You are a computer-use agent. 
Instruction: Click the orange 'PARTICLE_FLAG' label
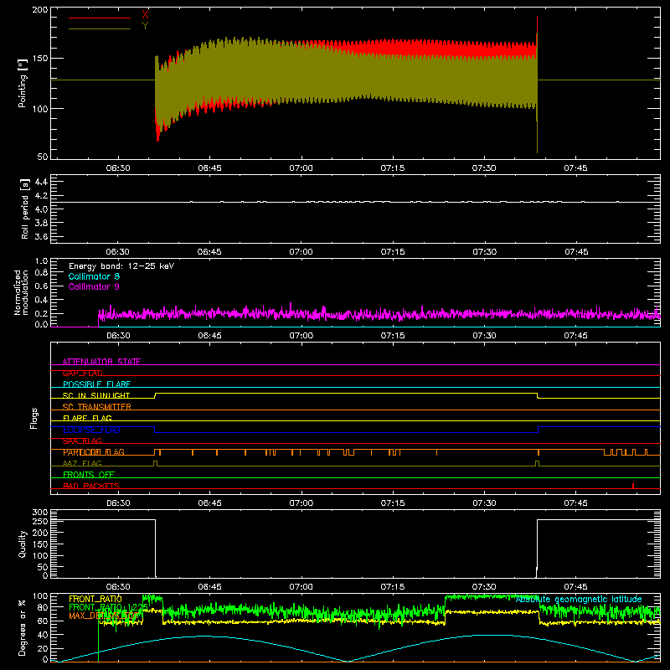click(94, 452)
